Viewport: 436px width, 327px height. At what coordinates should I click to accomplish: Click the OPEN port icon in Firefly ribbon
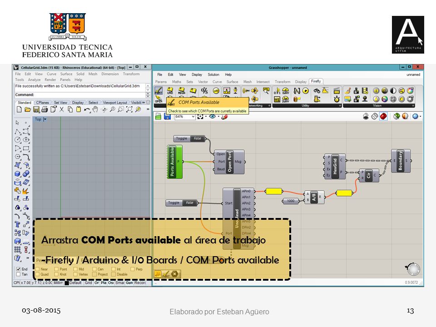pos(159,99)
